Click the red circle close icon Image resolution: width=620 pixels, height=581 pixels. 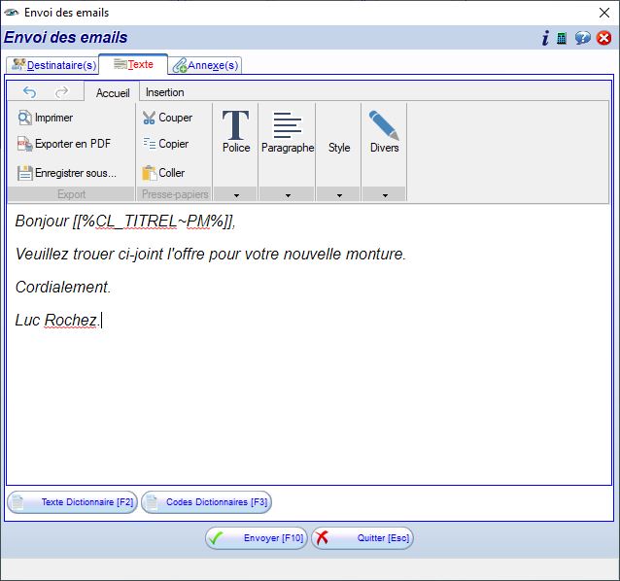(x=603, y=38)
